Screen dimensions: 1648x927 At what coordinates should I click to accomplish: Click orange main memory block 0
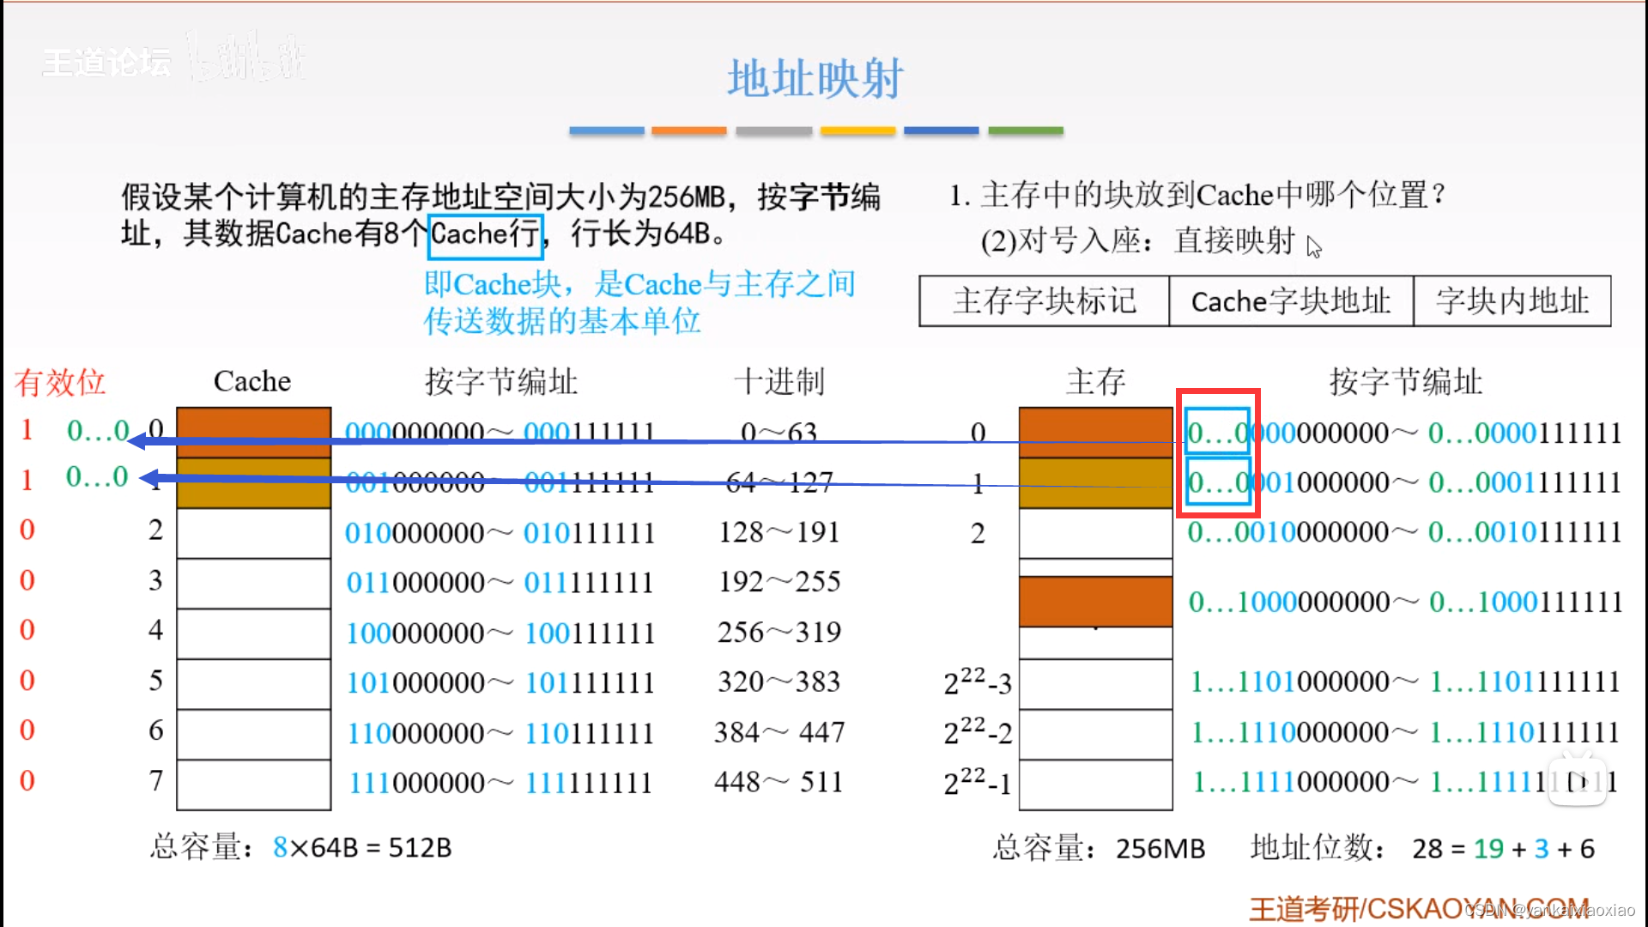pyautogui.click(x=1096, y=432)
